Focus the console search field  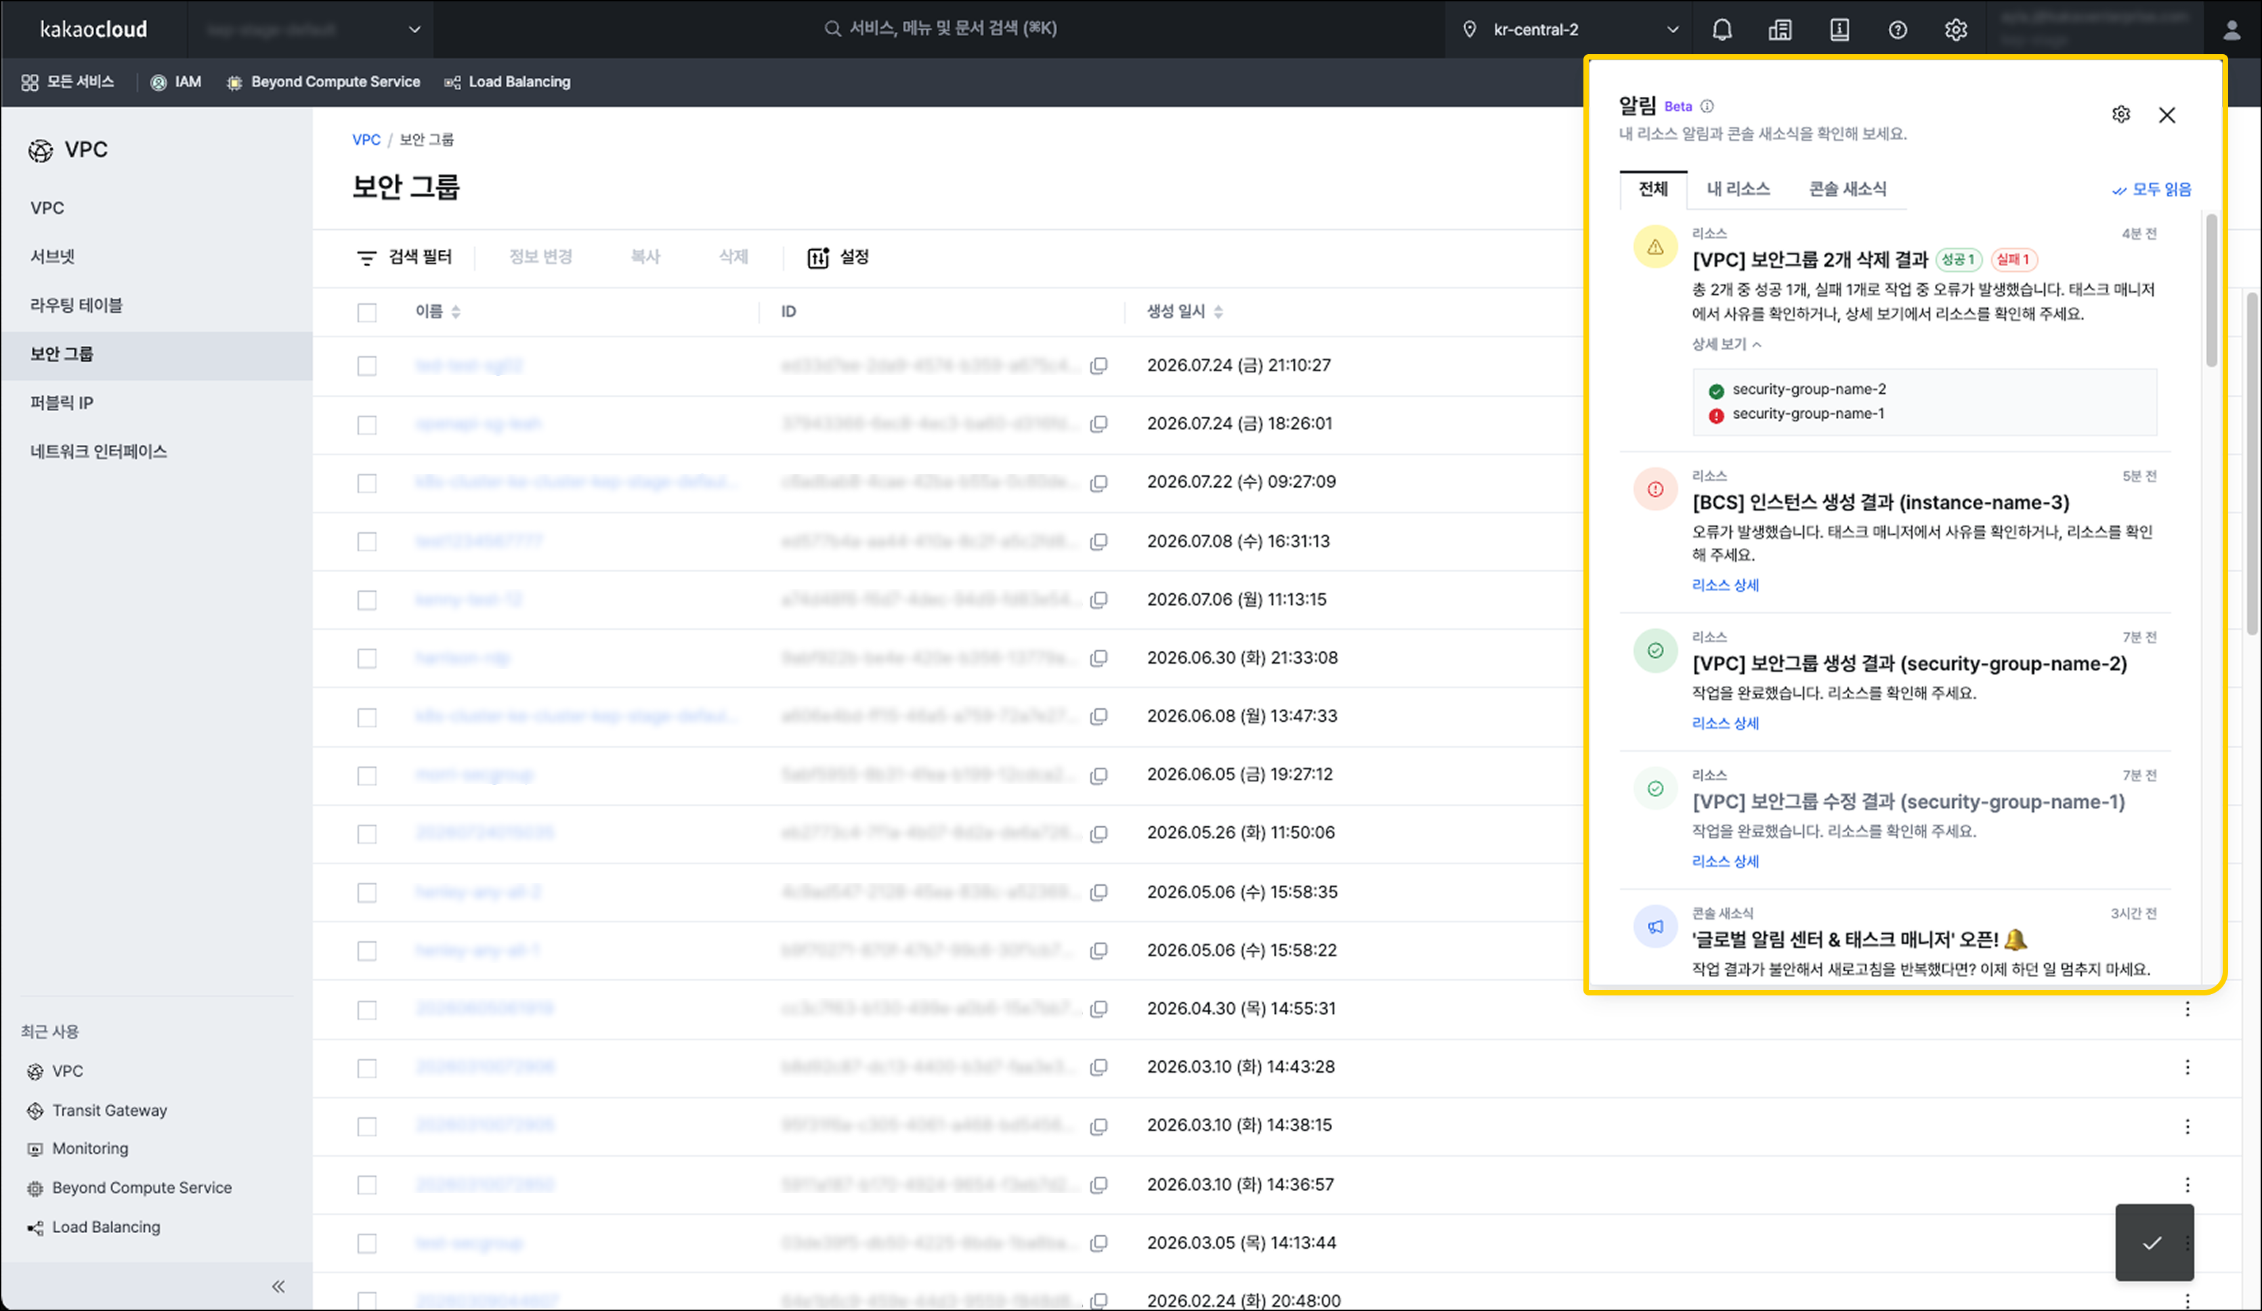pos(941,28)
